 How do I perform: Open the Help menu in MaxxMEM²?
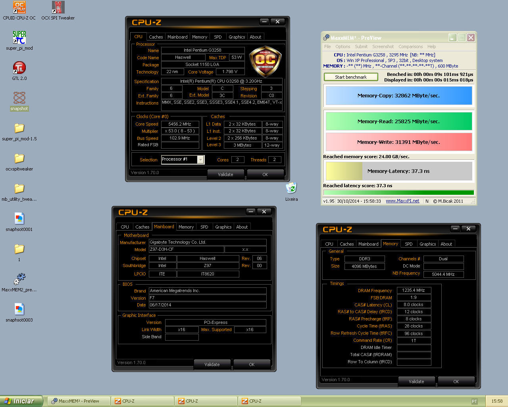click(431, 47)
